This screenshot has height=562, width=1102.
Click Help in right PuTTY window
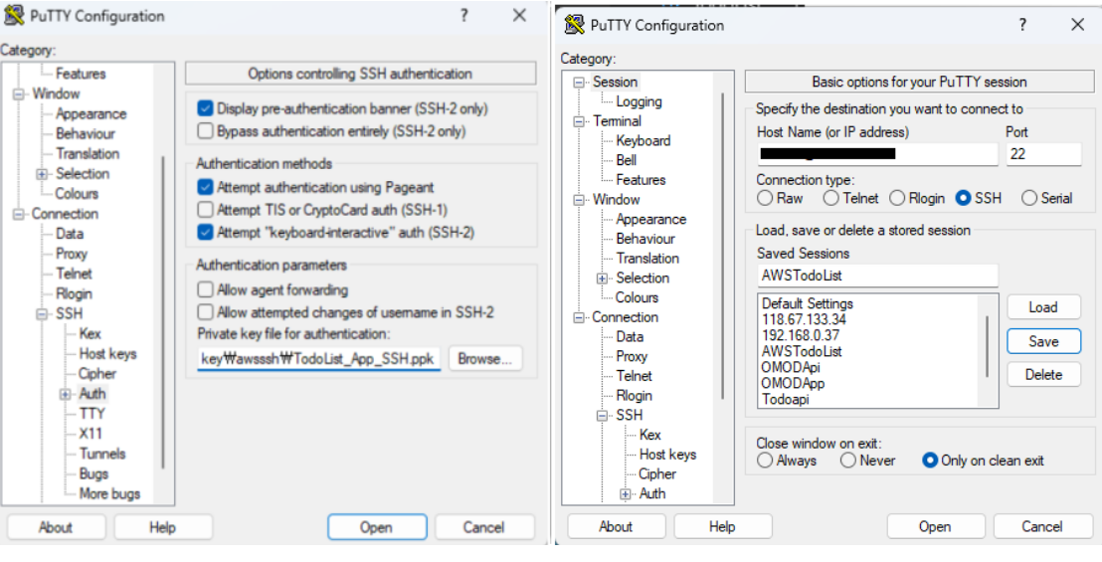coord(722,526)
